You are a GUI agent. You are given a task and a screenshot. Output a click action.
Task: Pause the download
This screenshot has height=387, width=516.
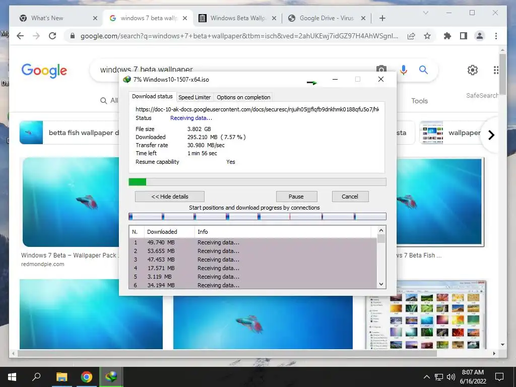click(296, 197)
